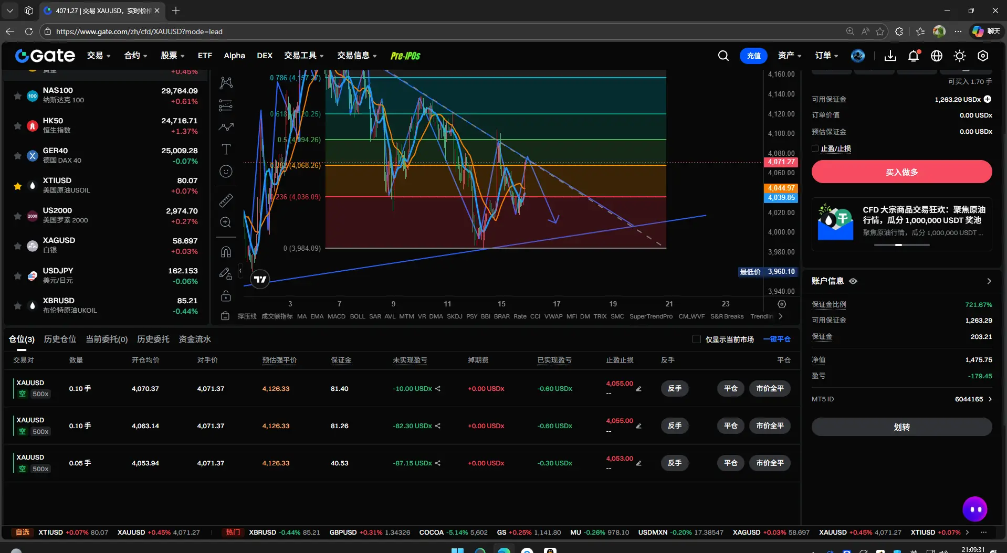The height and width of the screenshot is (553, 1007).
Task: Open the 资产 dropdown
Action: [x=790, y=56]
